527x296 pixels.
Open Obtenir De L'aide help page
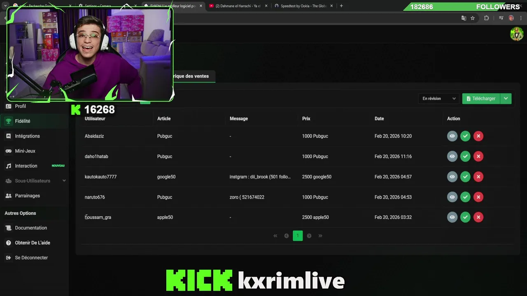(34, 243)
